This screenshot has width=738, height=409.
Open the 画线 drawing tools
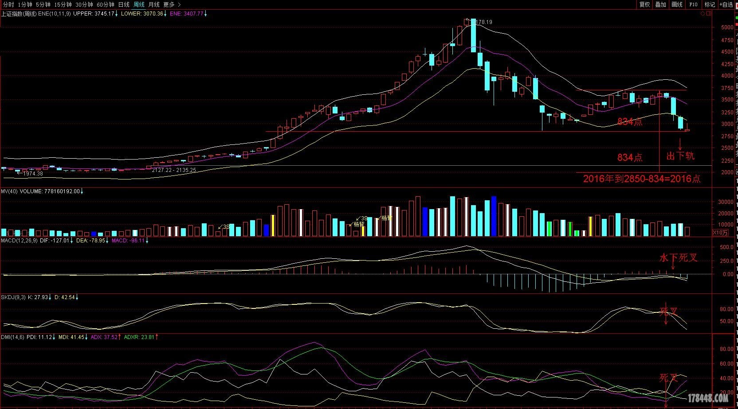[x=677, y=4]
